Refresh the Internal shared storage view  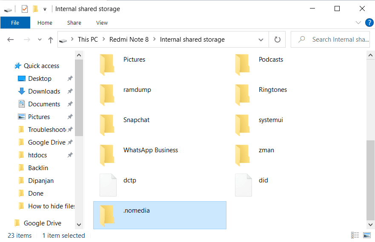277,40
